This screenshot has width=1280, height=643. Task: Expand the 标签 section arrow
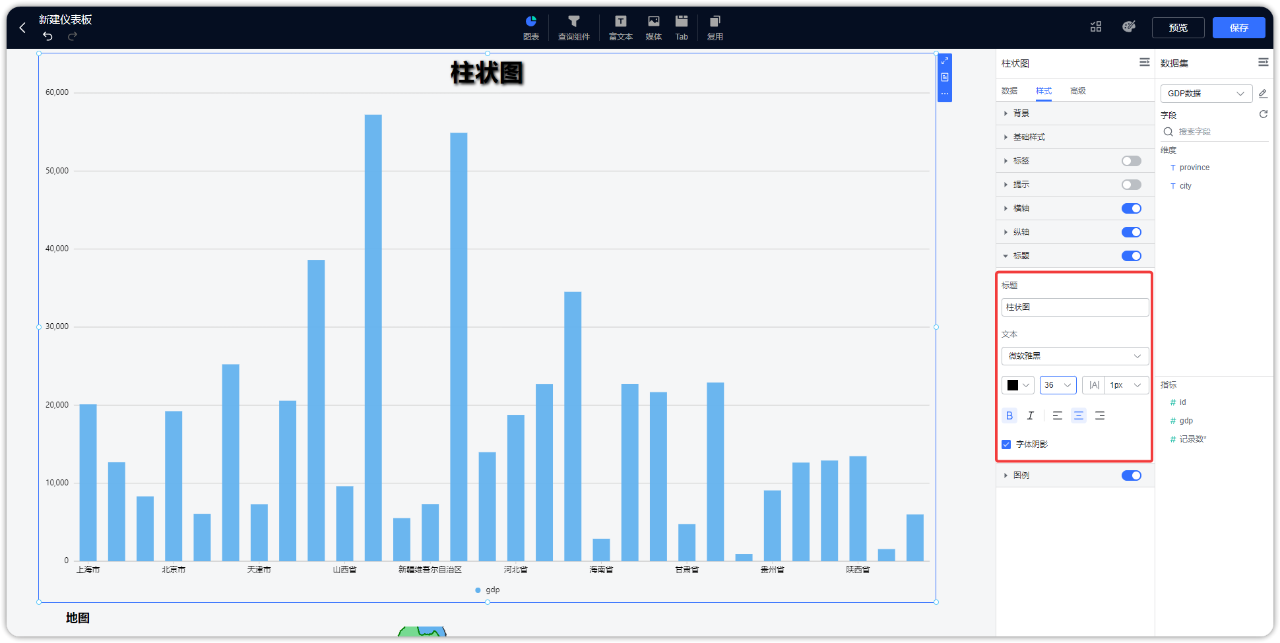coord(1006,161)
